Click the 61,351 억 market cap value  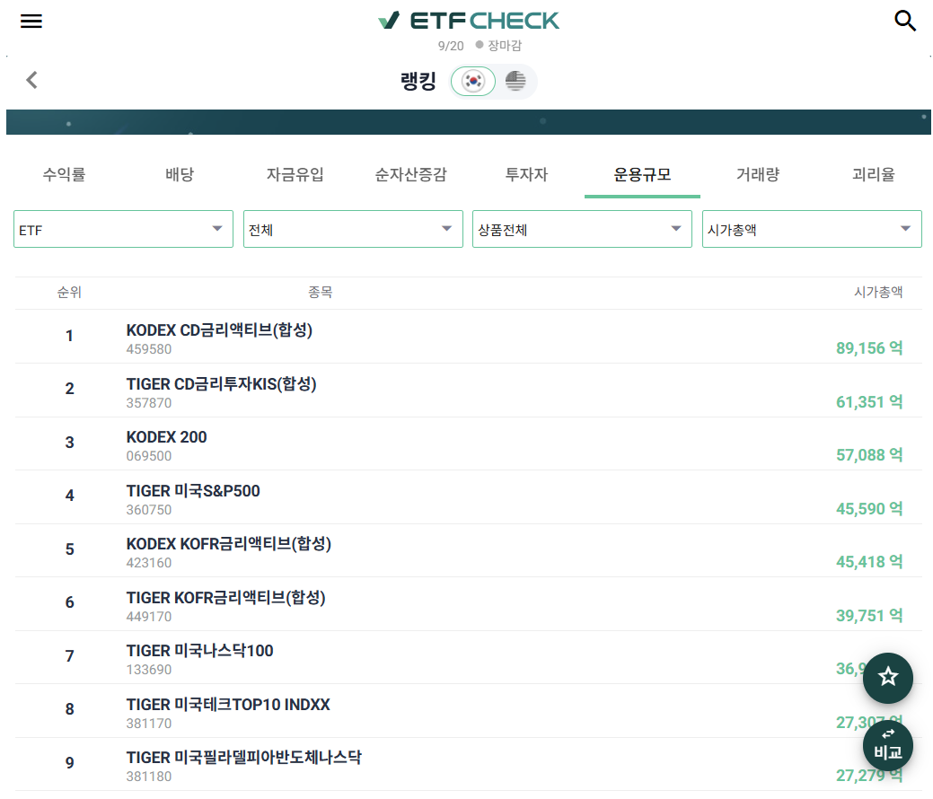click(x=869, y=402)
